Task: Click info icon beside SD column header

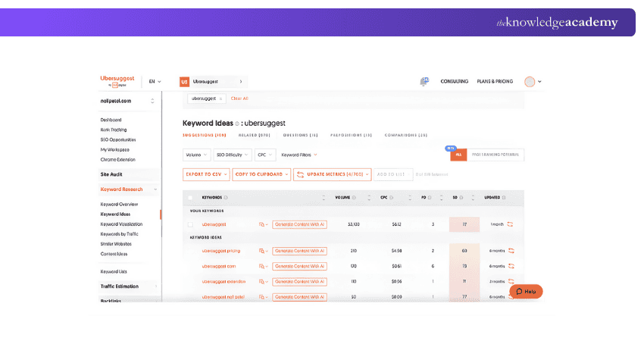Action: tap(461, 198)
